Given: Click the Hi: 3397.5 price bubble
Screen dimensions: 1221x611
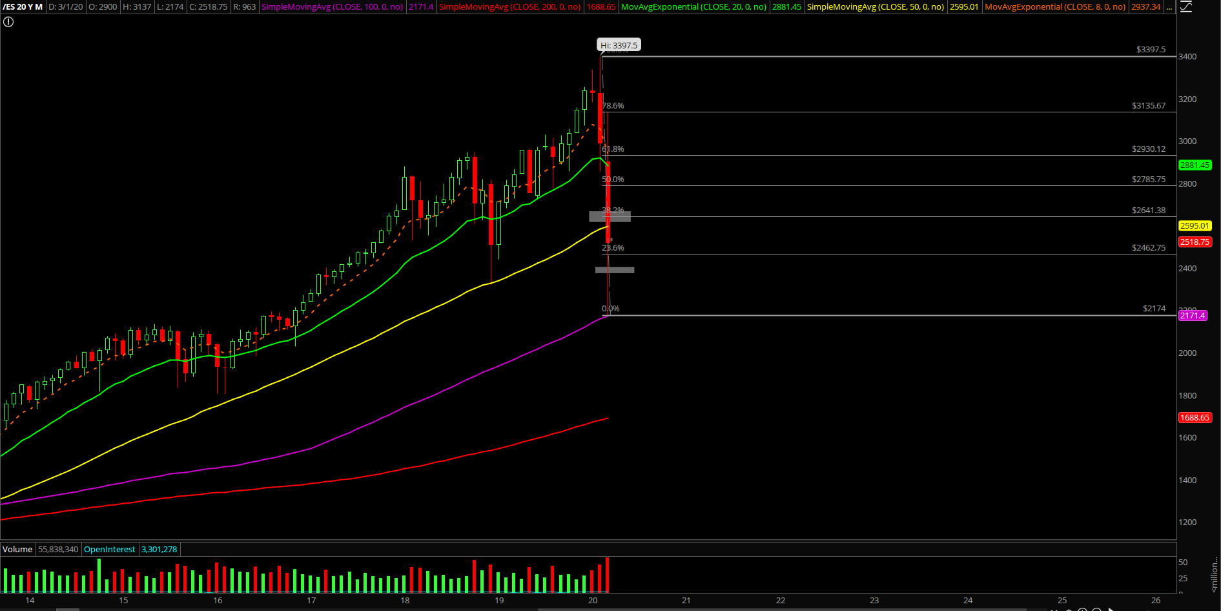Looking at the screenshot, I should pos(619,45).
